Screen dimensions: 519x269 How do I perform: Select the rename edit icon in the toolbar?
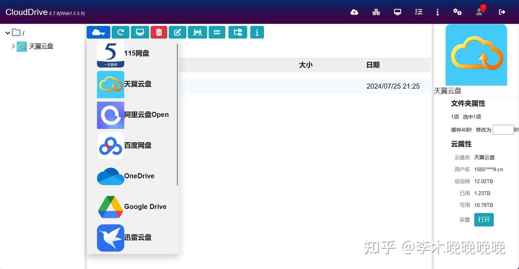point(177,32)
